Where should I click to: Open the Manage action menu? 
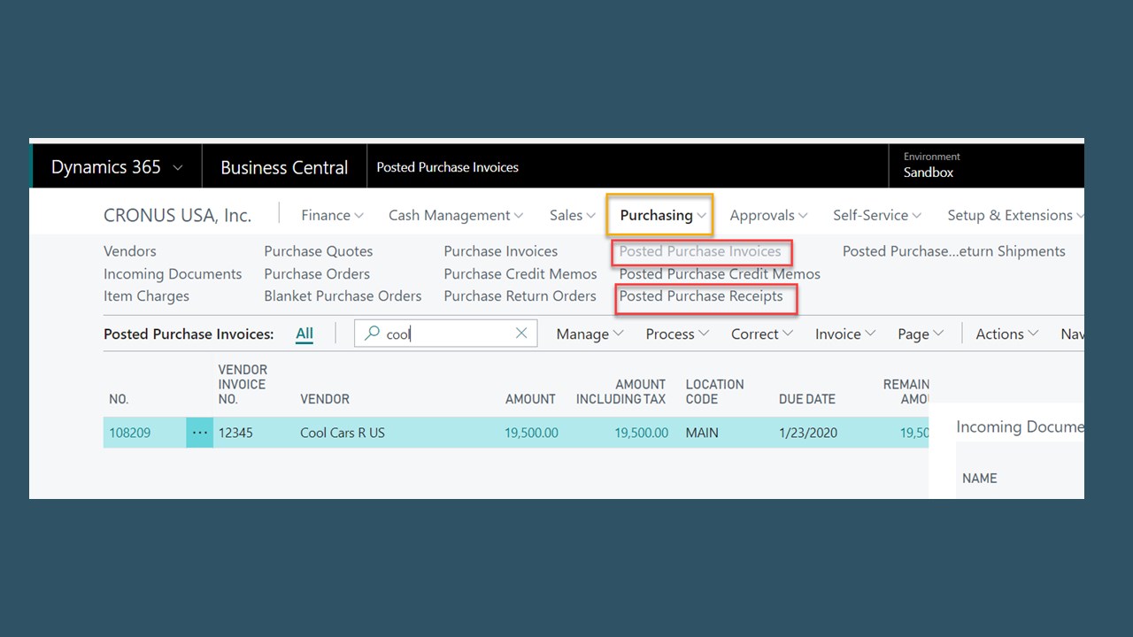pyautogui.click(x=590, y=334)
